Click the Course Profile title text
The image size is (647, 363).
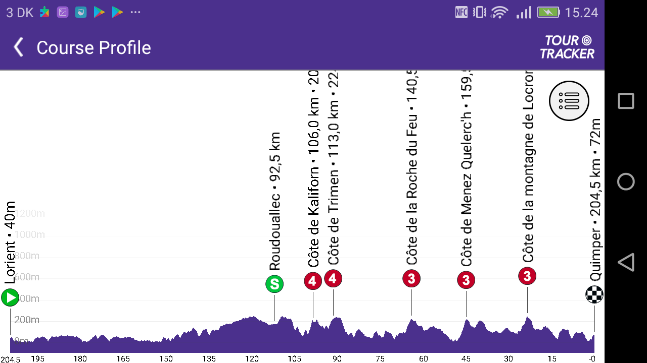click(x=93, y=48)
